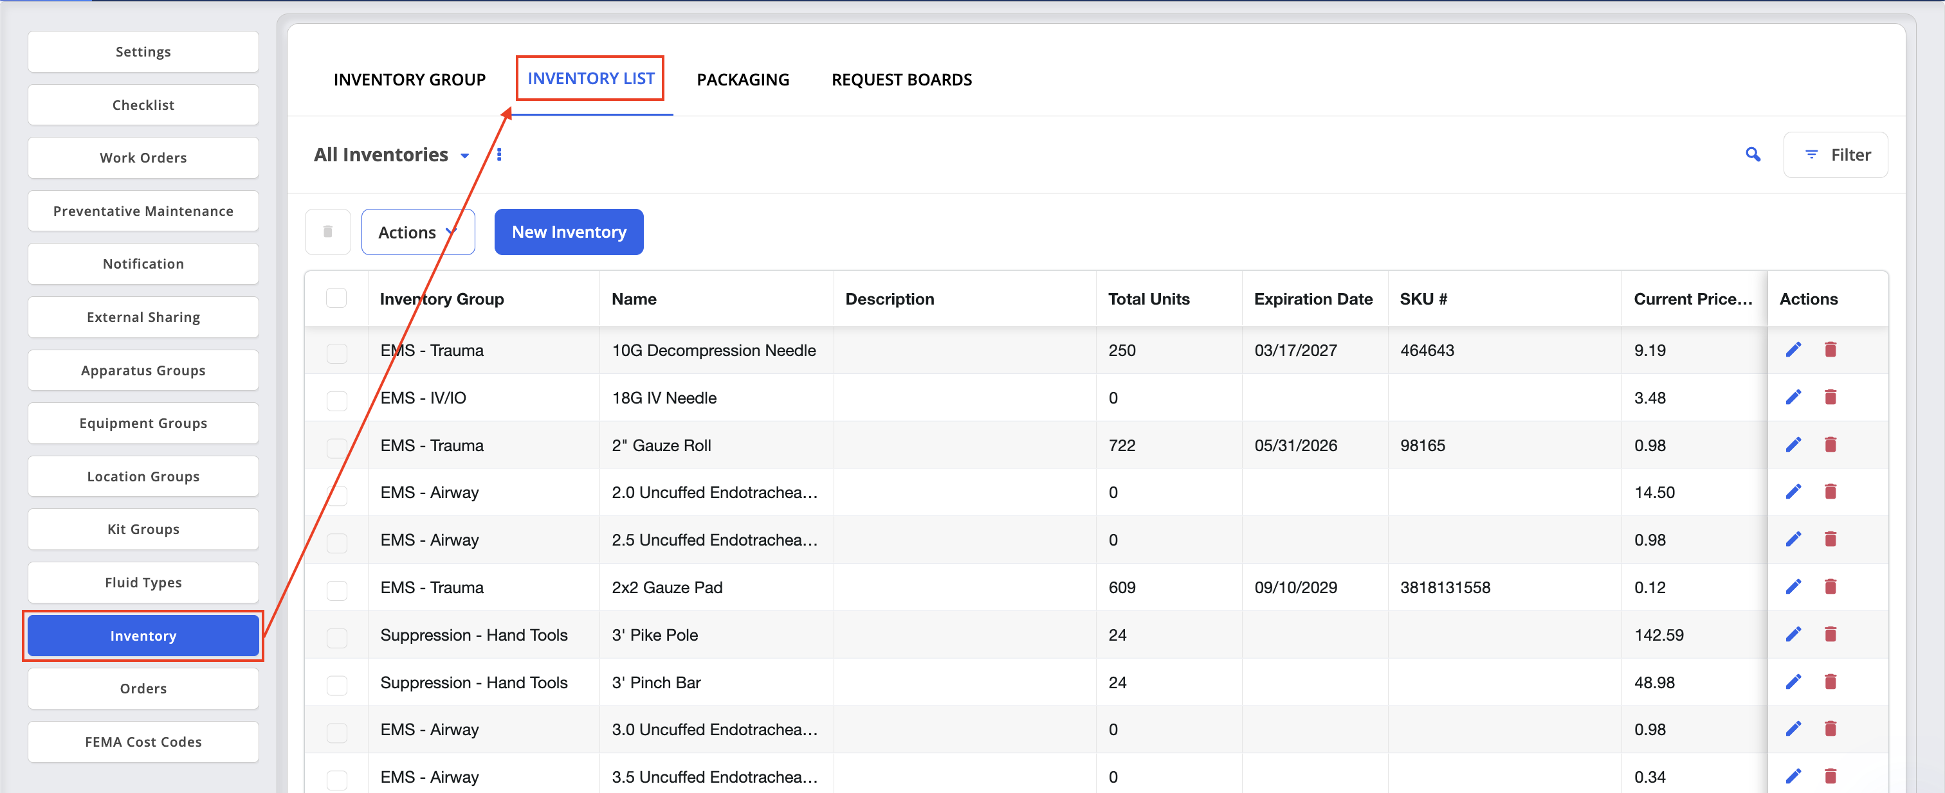The width and height of the screenshot is (1945, 793).
Task: Switch to the Inventory Group tab
Action: coord(409,79)
